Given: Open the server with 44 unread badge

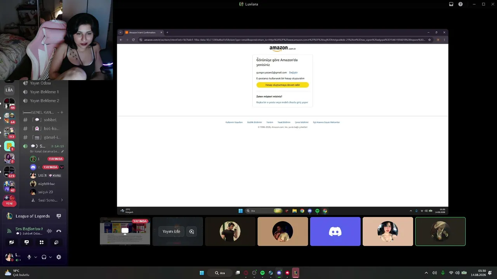Looking at the screenshot, I should point(9,103).
